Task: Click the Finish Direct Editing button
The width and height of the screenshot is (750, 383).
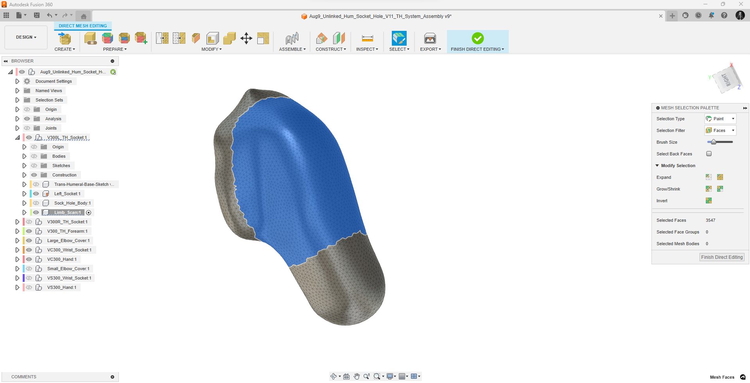Action: coord(721,257)
